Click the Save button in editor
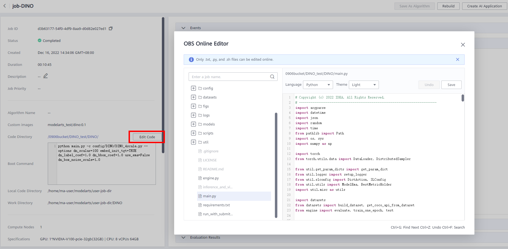The width and height of the screenshot is (508, 249). tap(451, 85)
